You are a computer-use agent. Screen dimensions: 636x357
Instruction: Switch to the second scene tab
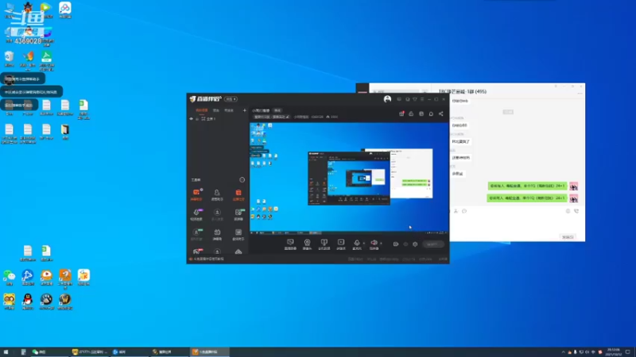(x=216, y=110)
